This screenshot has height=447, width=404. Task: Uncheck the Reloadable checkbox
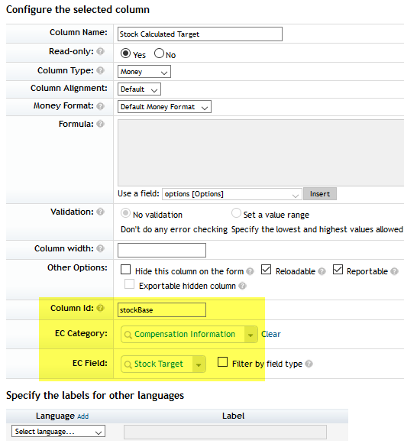tap(266, 270)
